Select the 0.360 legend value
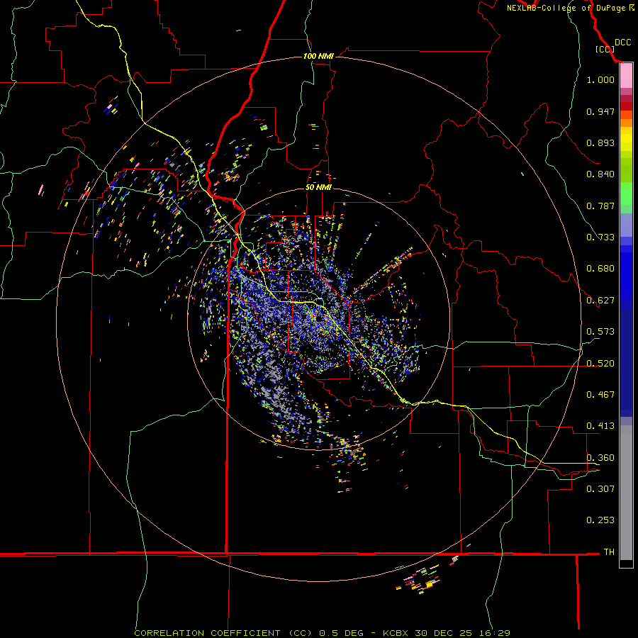 tap(600, 458)
